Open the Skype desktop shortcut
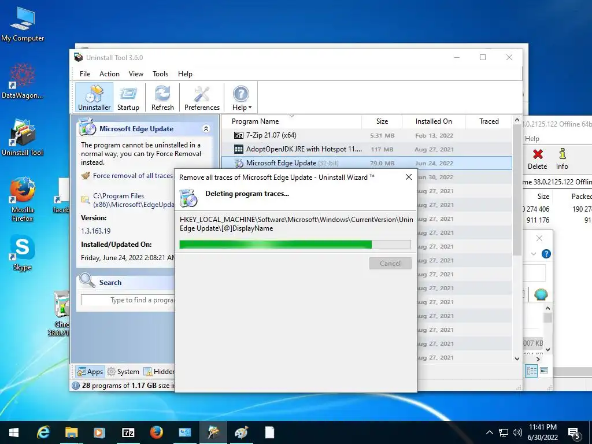The image size is (592, 444). 23,253
